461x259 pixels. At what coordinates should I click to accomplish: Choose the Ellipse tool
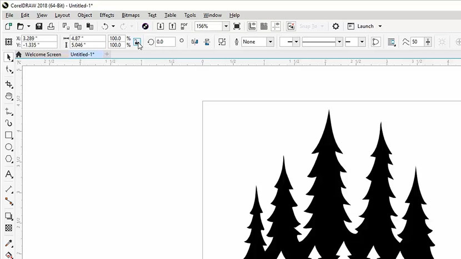click(x=9, y=147)
